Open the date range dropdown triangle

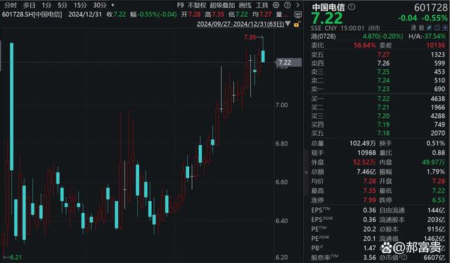click(288, 24)
